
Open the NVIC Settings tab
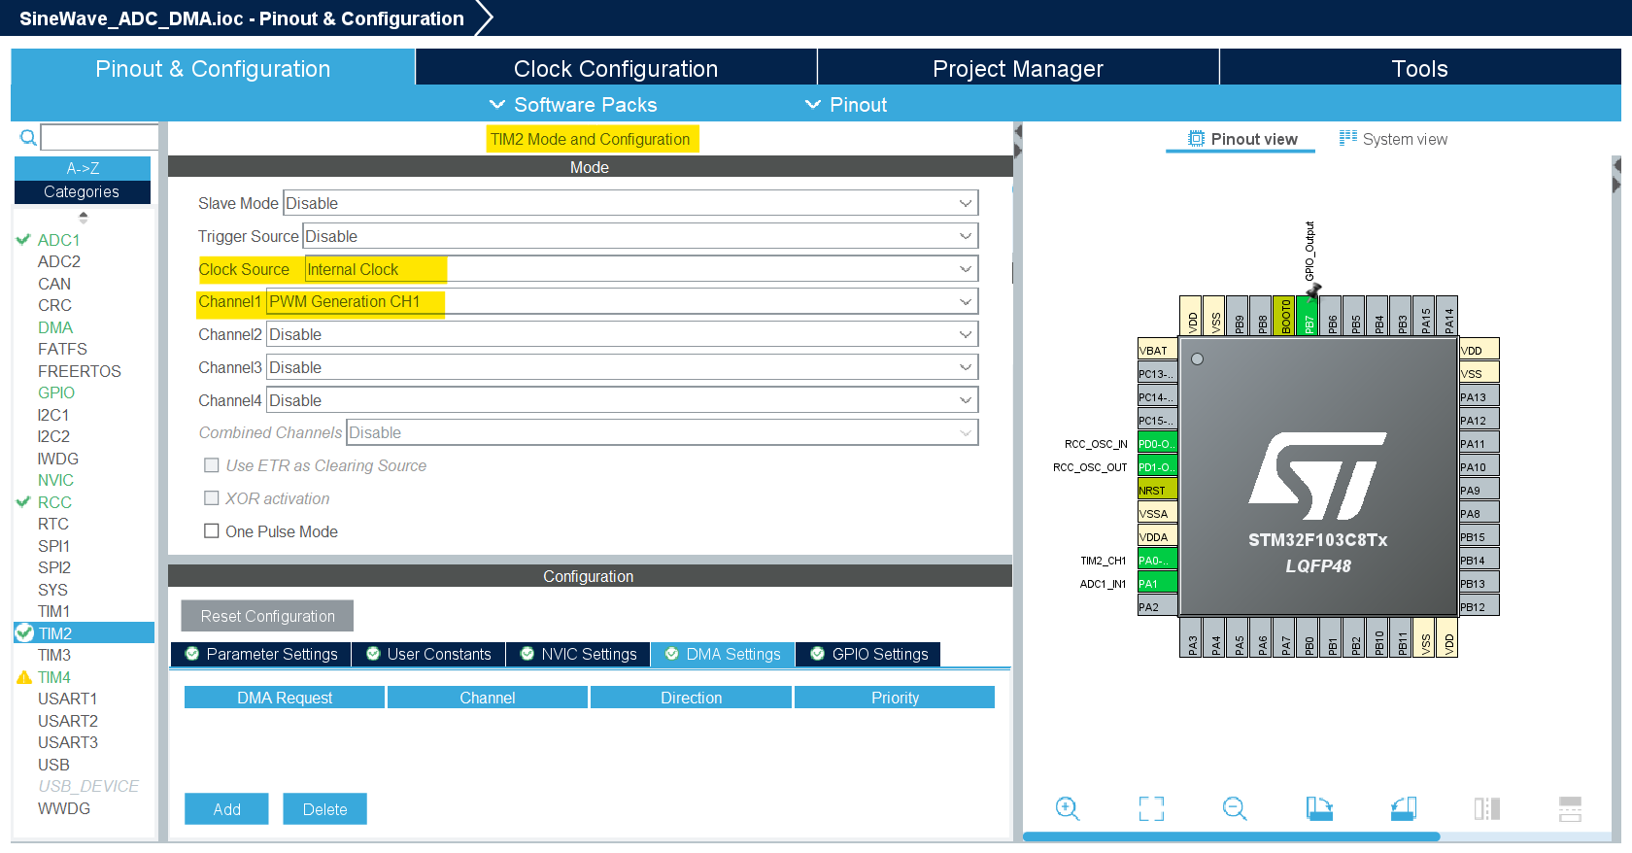[x=578, y=654]
